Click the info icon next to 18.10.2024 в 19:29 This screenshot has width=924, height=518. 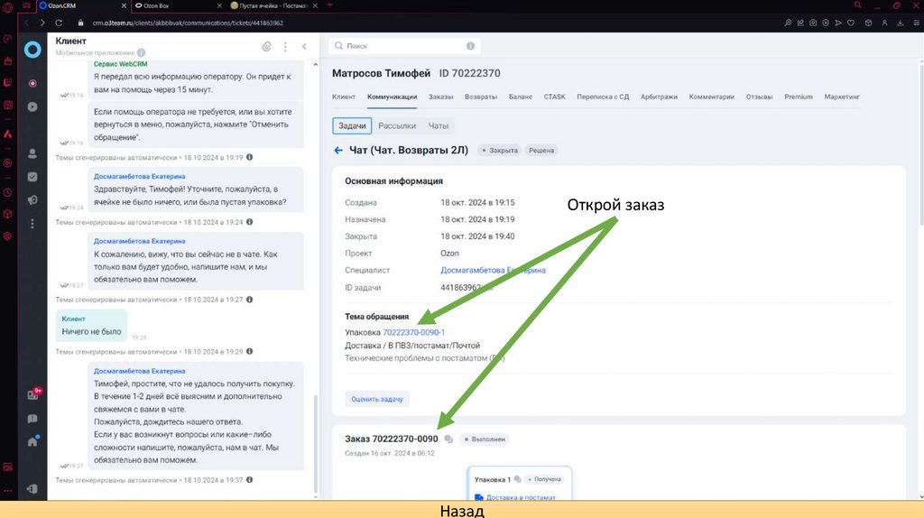249,351
